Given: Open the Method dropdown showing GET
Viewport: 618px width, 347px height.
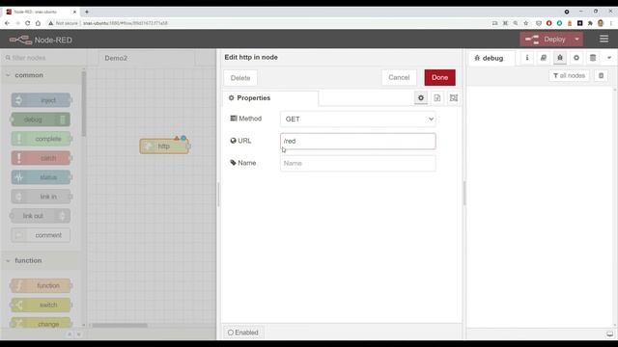Looking at the screenshot, I should [358, 119].
